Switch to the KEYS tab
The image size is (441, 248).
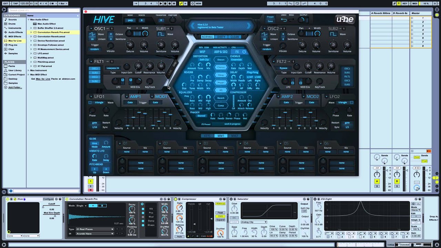(x=207, y=136)
